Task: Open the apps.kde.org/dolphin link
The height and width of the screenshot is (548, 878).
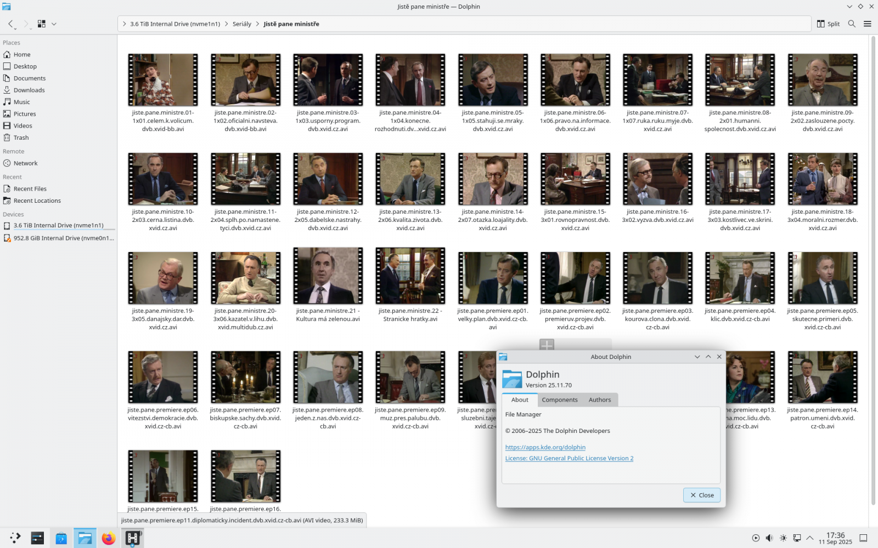Action: point(545,447)
